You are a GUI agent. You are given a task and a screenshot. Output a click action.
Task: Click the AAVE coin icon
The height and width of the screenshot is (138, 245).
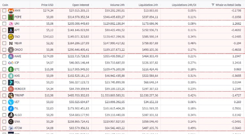point(11,56)
